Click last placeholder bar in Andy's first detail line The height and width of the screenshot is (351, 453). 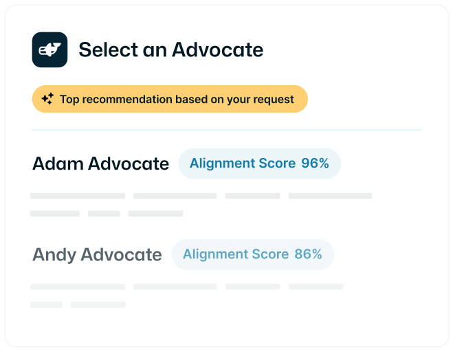click(316, 286)
